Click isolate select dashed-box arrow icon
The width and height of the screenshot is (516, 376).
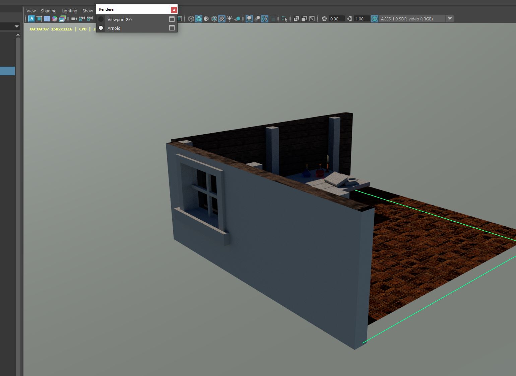tap(284, 19)
